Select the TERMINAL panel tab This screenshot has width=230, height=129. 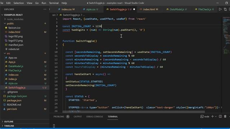[112, 116]
